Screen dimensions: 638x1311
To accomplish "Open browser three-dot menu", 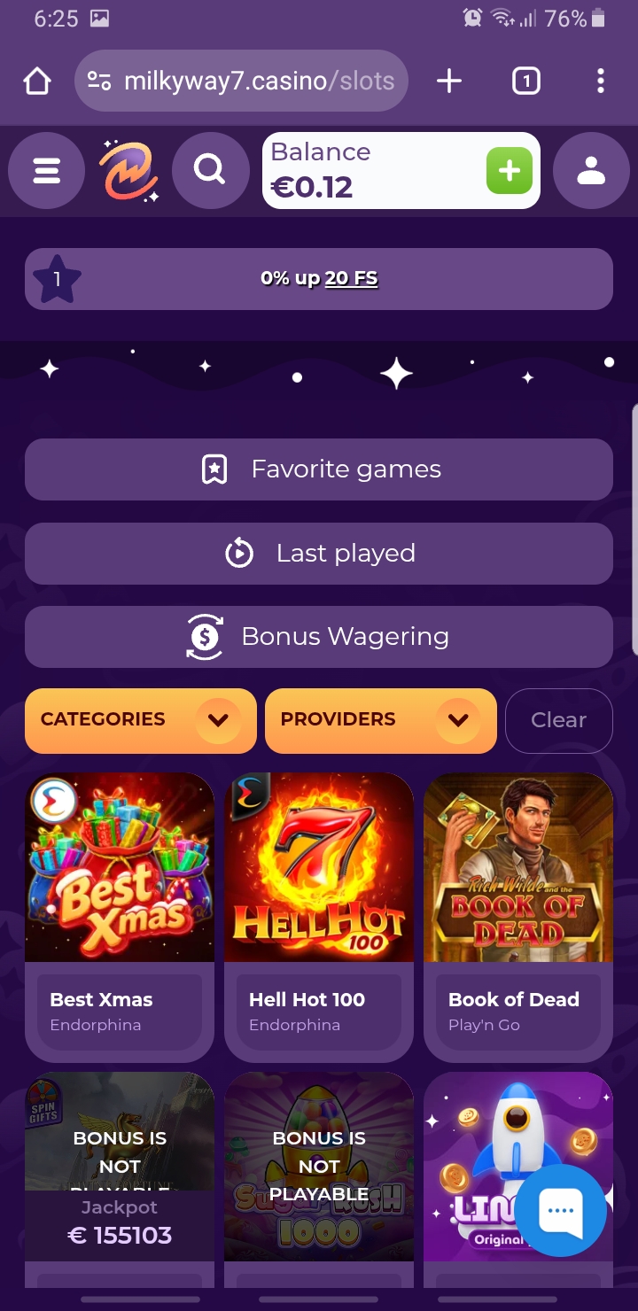I will [x=600, y=81].
